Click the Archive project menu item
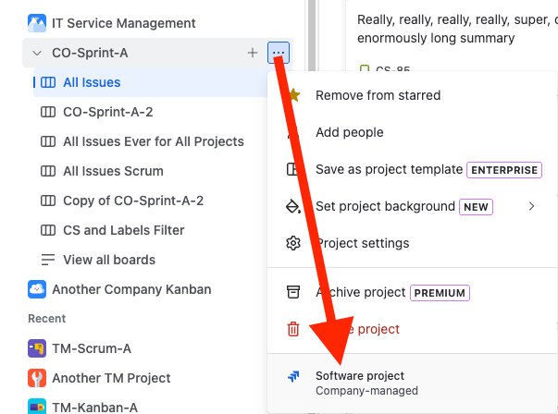Image resolution: width=558 pixels, height=414 pixels. point(360,292)
